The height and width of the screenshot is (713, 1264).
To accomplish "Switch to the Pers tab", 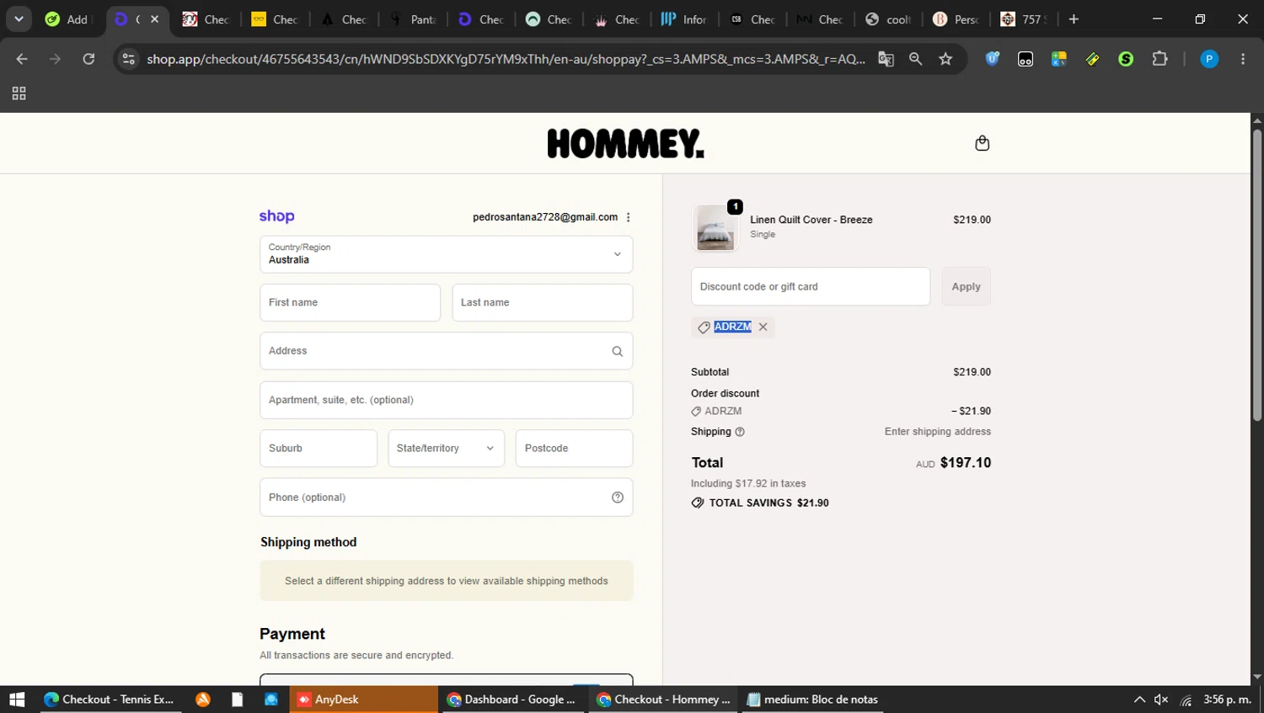I will [957, 19].
